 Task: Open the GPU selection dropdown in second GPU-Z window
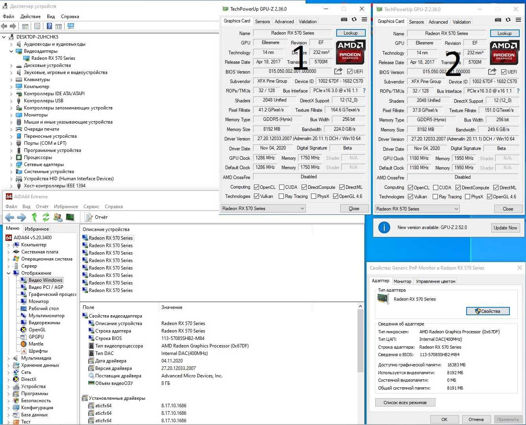point(417,209)
